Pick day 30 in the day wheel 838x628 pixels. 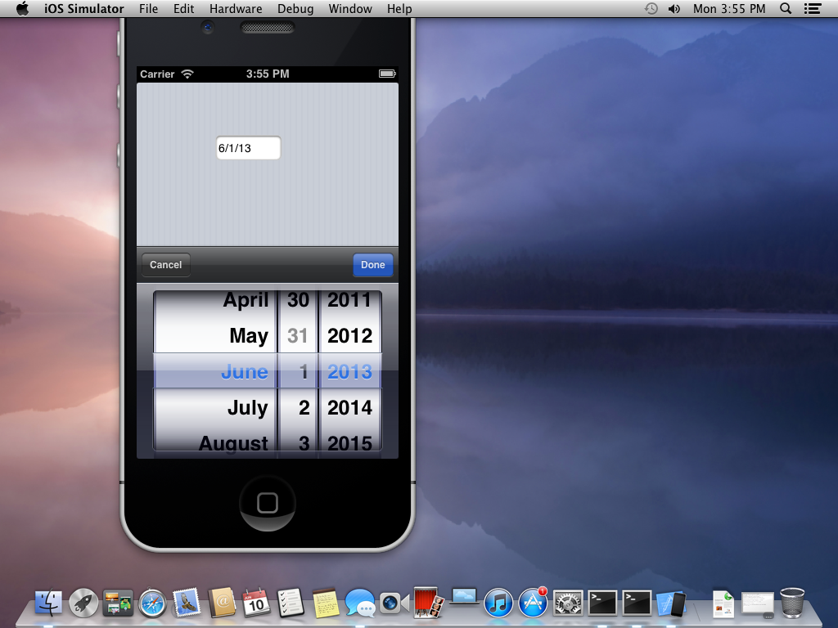[x=298, y=300]
